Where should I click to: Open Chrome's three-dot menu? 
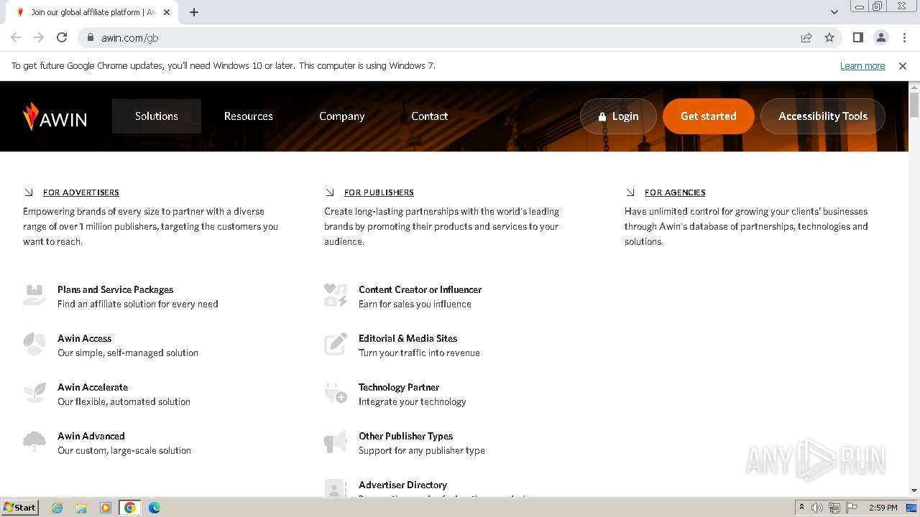(904, 37)
